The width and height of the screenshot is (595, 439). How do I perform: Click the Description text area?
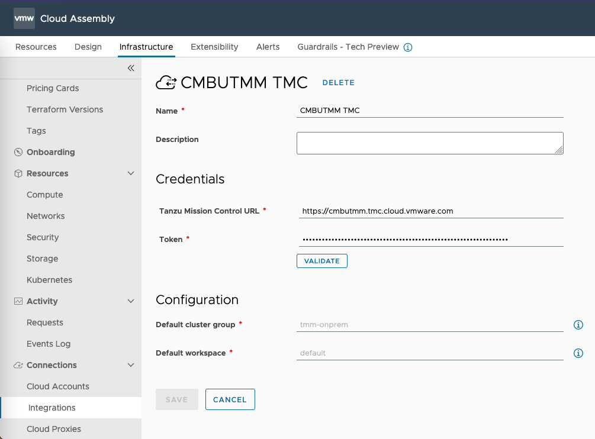(430, 143)
